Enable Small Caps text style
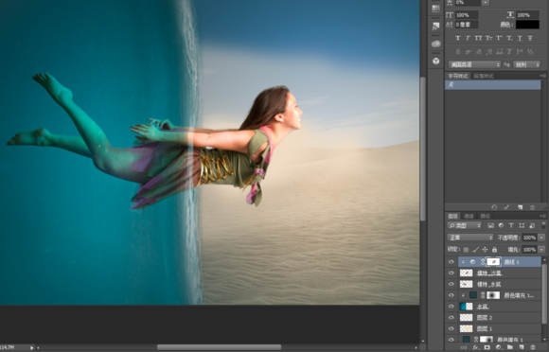 coord(488,38)
